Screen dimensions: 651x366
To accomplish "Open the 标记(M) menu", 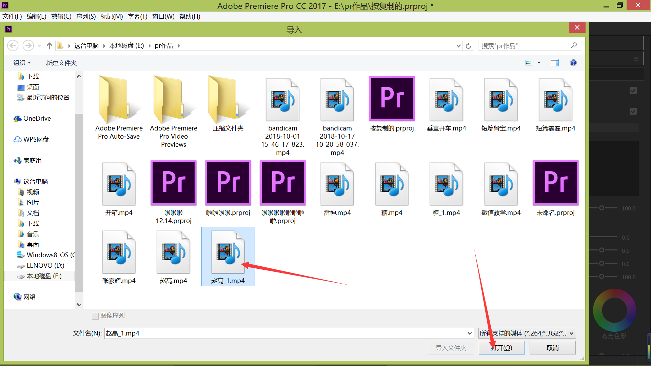I will tap(112, 16).
